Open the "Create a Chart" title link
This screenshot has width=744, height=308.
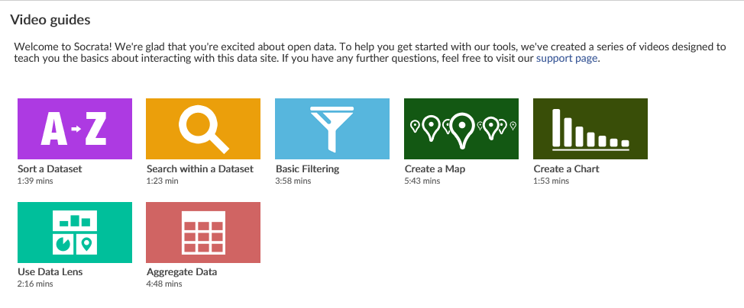pos(566,168)
